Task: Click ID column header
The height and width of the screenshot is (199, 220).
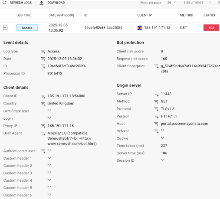Action: (x=86, y=15)
